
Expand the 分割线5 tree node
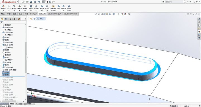point(1,62)
